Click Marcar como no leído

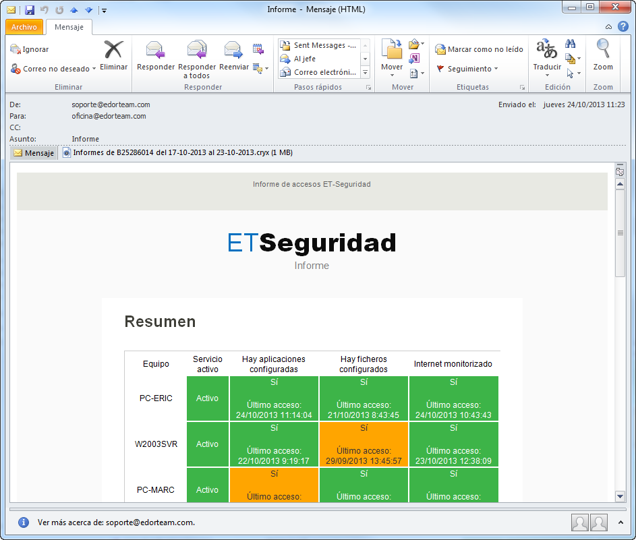(x=479, y=49)
